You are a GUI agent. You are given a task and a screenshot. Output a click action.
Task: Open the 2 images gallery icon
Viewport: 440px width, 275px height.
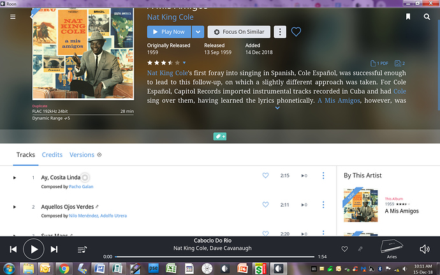tap(400, 63)
